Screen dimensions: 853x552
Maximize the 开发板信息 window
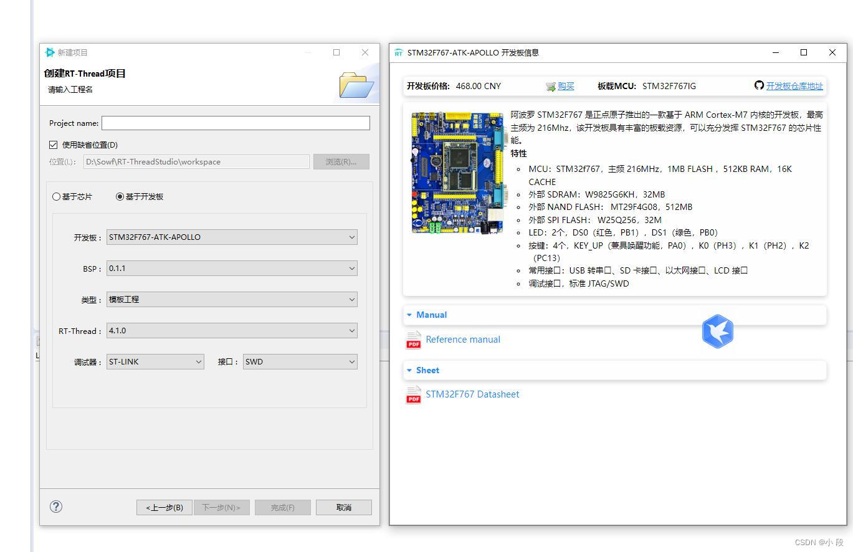point(804,52)
